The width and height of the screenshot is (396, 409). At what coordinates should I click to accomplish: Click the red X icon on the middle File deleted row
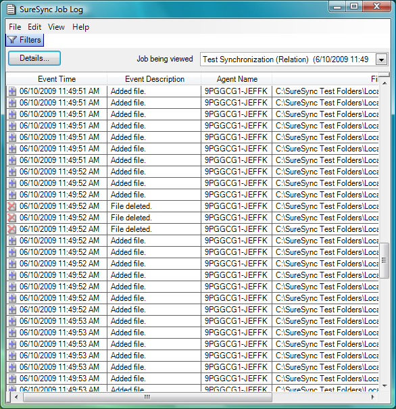[x=12, y=218]
